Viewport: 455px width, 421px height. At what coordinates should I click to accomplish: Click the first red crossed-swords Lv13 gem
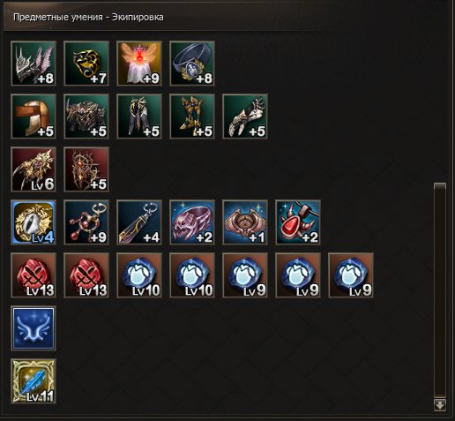click(x=34, y=275)
